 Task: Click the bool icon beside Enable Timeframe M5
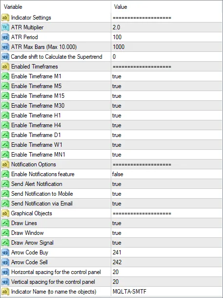pos(5,86)
